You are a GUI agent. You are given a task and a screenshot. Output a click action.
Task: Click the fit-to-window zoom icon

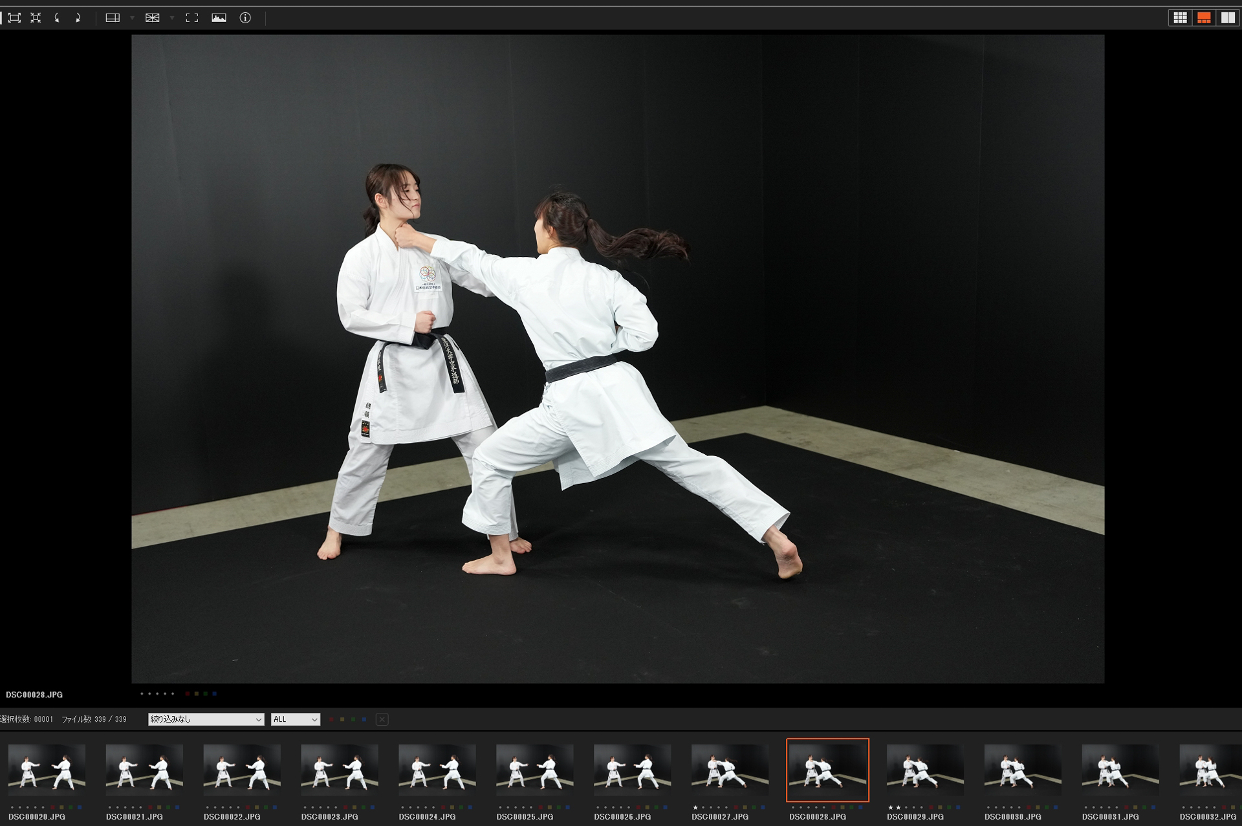(14, 18)
